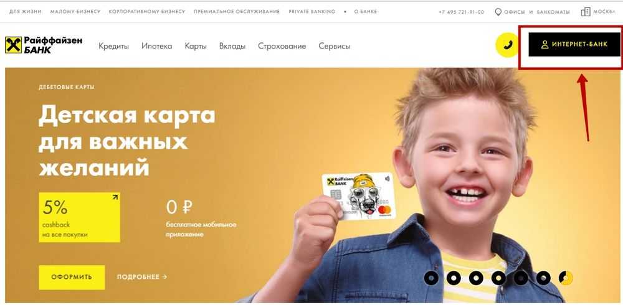
Task: Click the arrow icon on 5% cashback tile
Action: pos(115,197)
